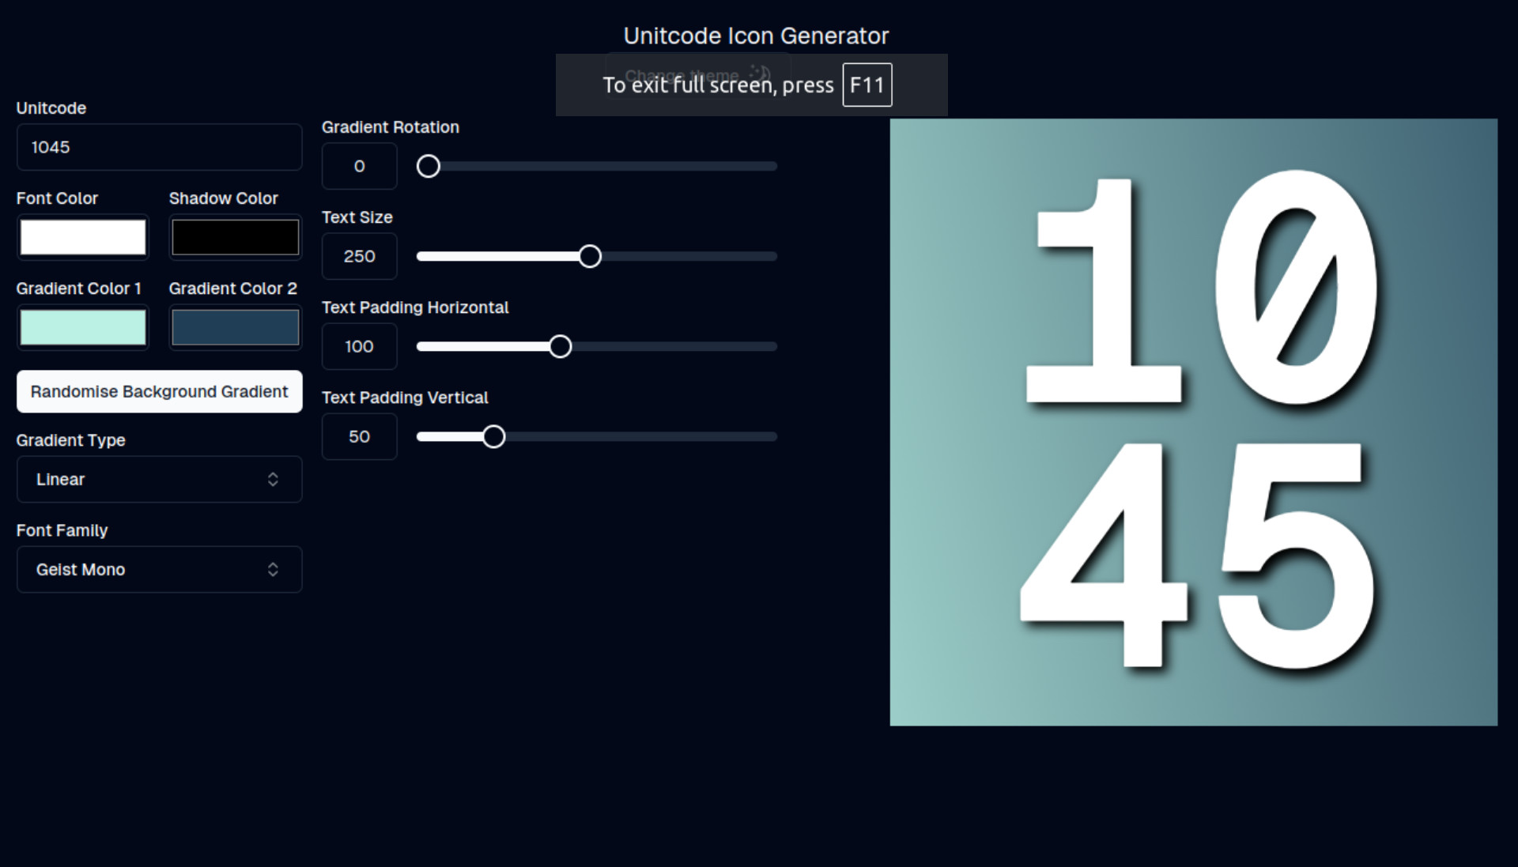Click the Unitcode Icon Generator title
The image size is (1518, 867).
coord(756,36)
